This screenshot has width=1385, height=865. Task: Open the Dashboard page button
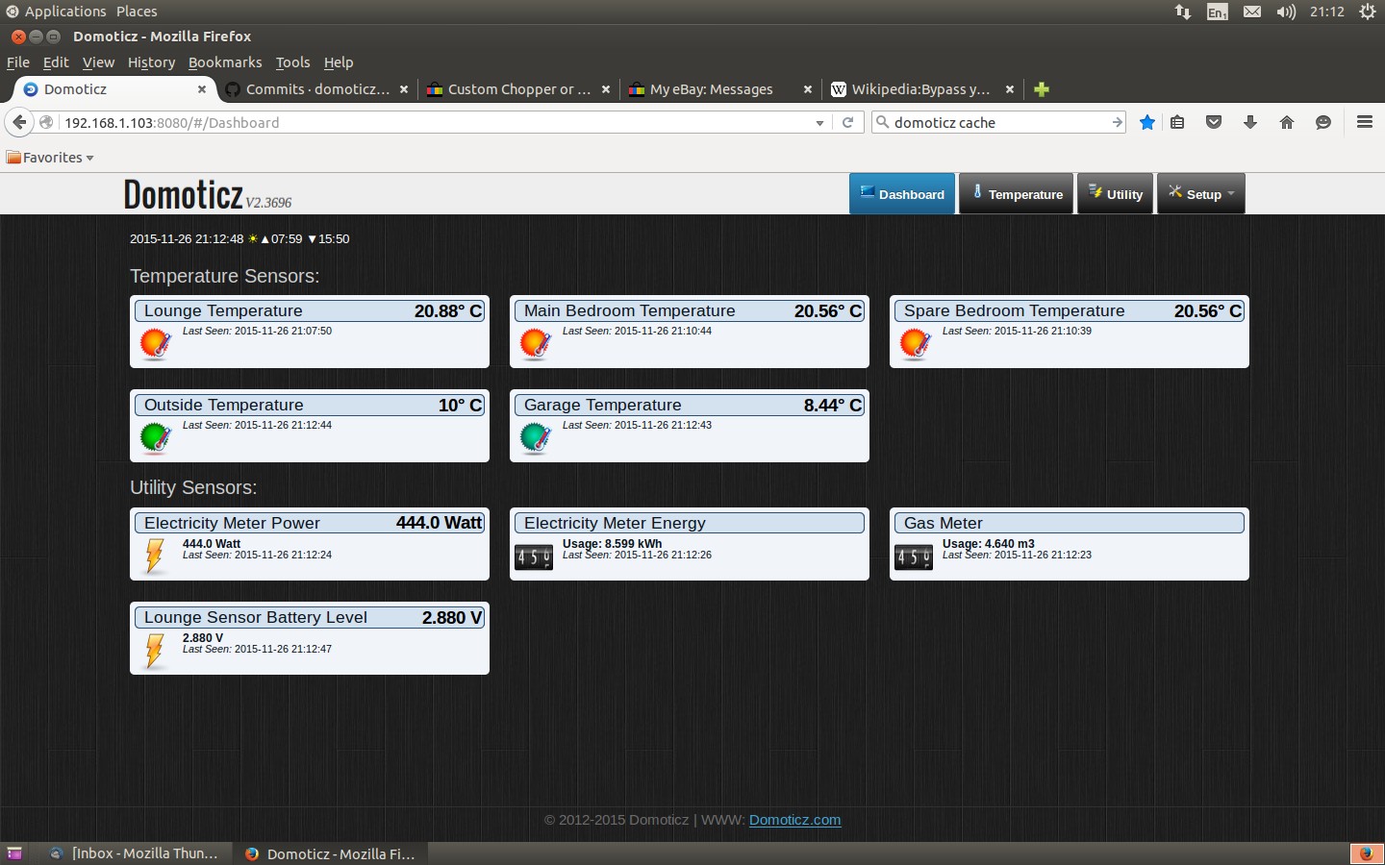click(902, 194)
